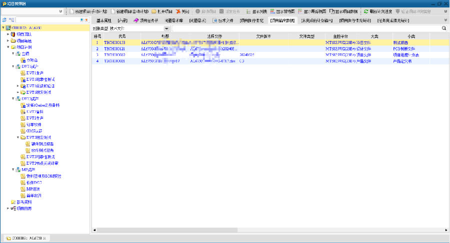Open a project with 打开项目
Image resolution: width=450 pixels, height=243 pixels.
point(162,11)
